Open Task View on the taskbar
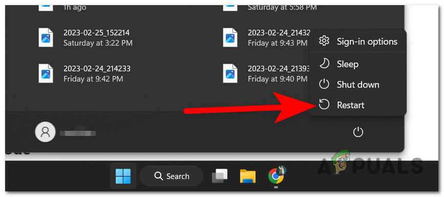The width and height of the screenshot is (444, 197). tap(220, 176)
